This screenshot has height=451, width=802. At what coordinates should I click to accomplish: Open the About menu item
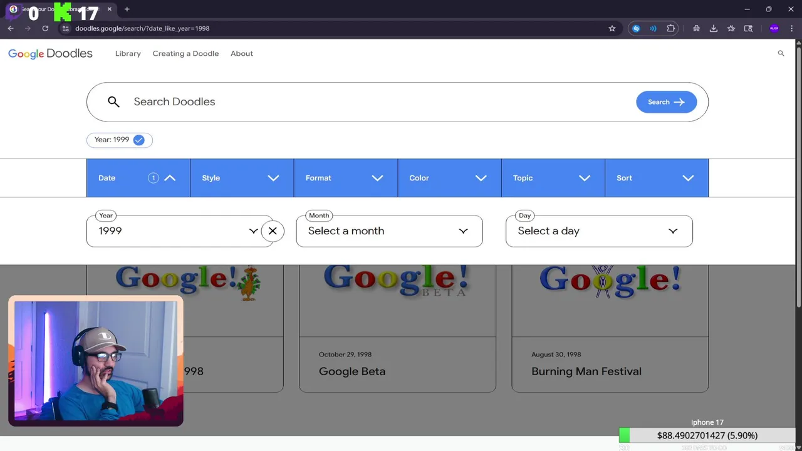point(242,54)
